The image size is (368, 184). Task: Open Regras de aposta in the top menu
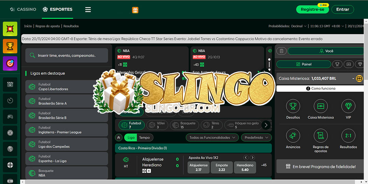click(48, 26)
